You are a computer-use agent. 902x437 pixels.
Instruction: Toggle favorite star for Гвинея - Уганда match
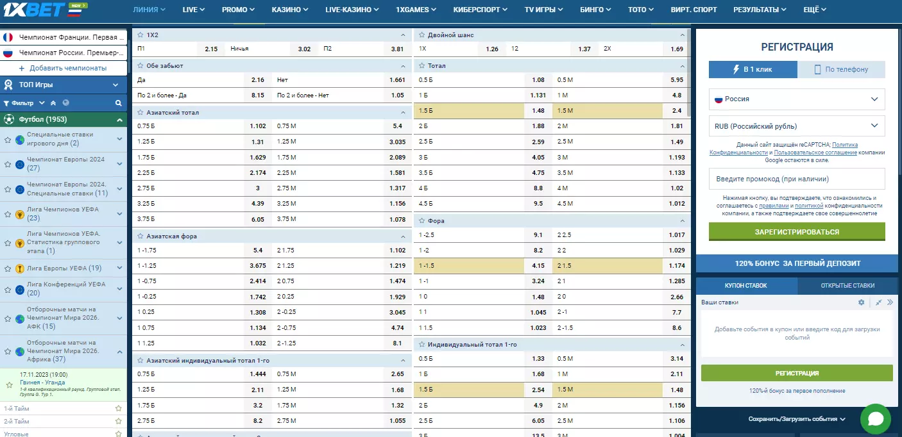click(9, 385)
